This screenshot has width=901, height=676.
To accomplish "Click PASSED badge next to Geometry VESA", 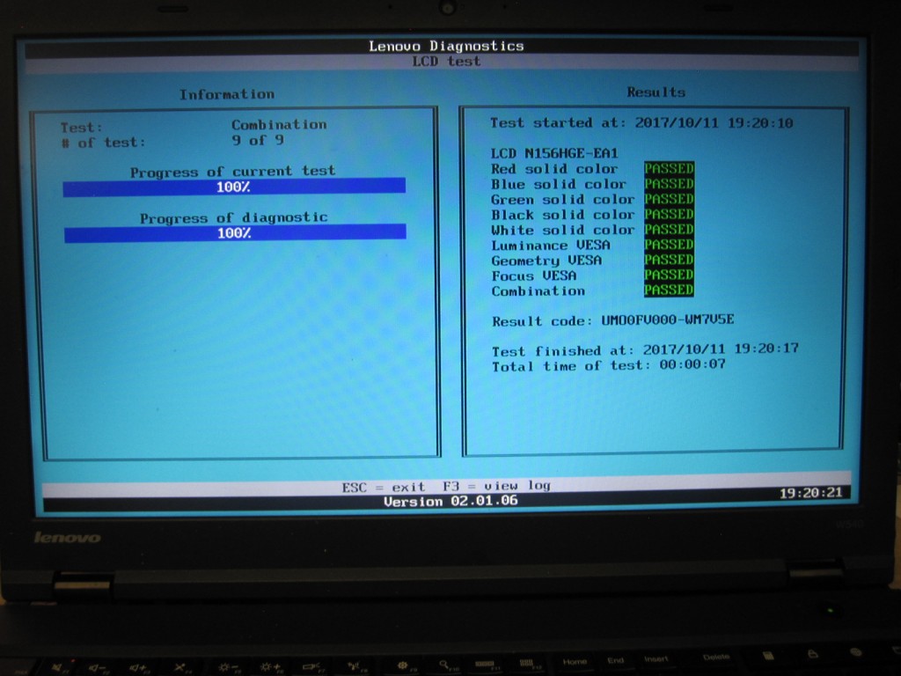I will [669, 260].
